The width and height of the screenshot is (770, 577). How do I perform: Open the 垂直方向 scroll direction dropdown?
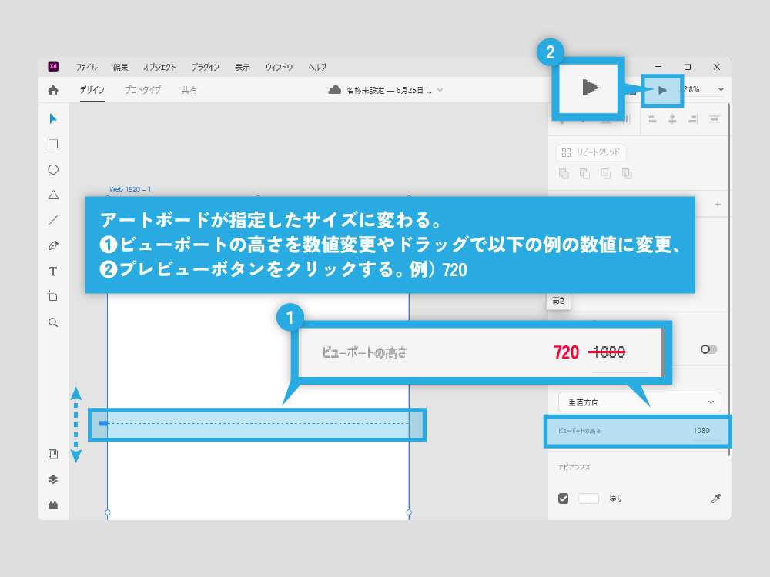coord(639,402)
